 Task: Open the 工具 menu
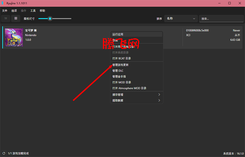(x=33, y=11)
